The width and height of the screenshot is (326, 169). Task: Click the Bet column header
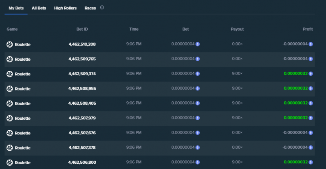click(185, 29)
